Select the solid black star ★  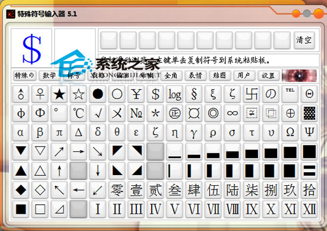point(59,94)
